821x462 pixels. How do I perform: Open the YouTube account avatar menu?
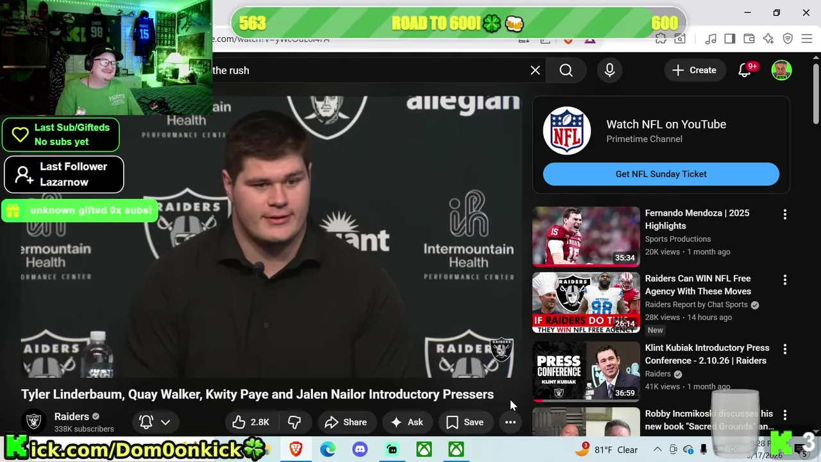(x=781, y=71)
